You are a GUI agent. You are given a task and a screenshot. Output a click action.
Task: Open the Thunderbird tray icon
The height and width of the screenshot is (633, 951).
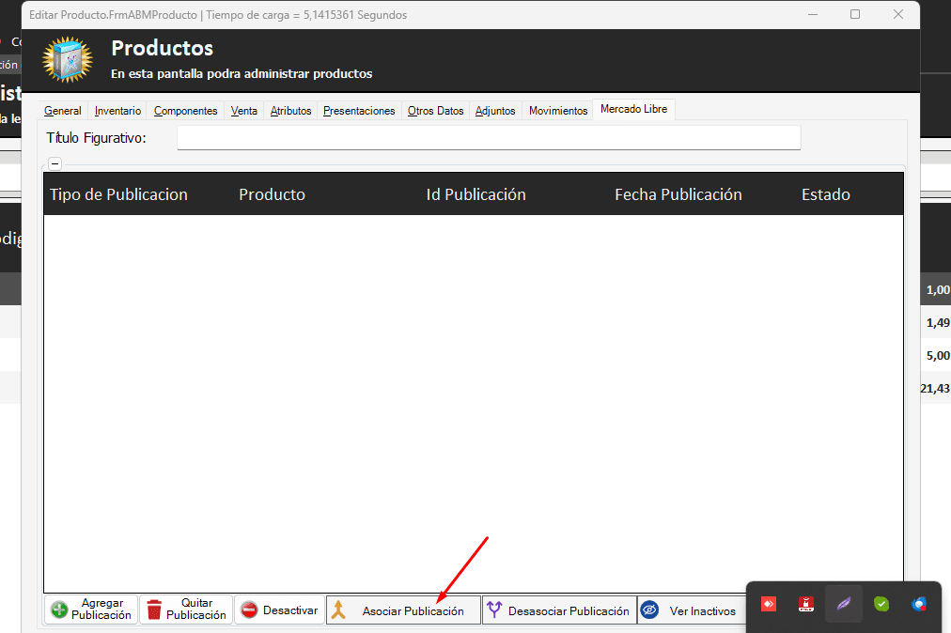tap(919, 604)
